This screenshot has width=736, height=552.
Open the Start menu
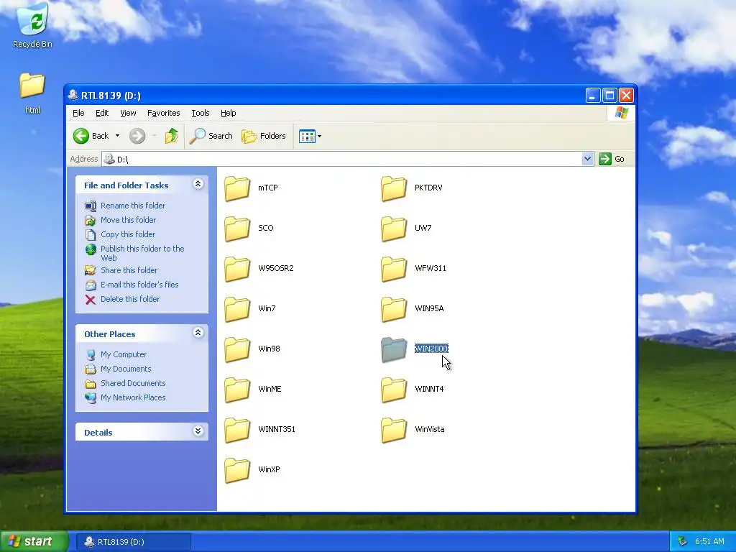[34, 542]
